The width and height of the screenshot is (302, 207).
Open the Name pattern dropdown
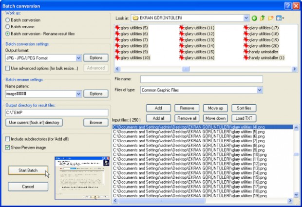[78, 94]
